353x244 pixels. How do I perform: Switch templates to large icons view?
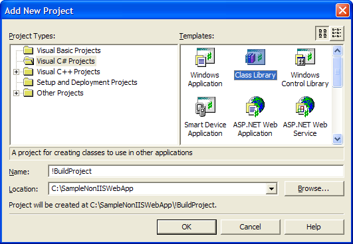tap(322, 33)
